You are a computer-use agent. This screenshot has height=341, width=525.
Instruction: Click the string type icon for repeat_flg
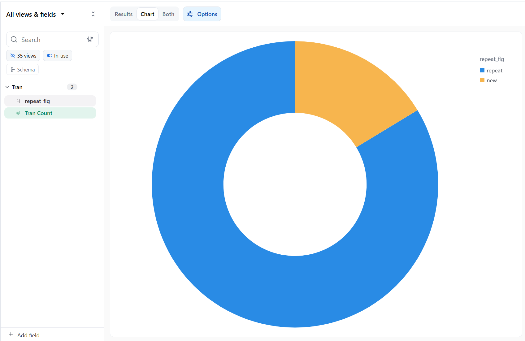(x=18, y=101)
